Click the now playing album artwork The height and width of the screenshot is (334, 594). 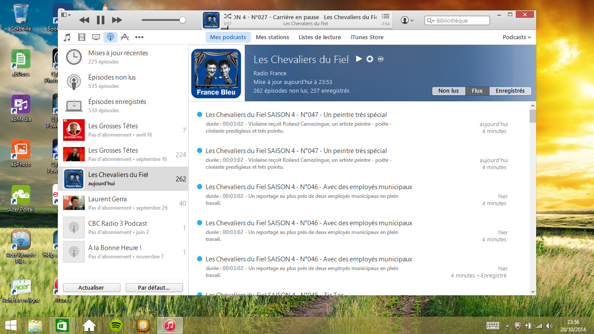click(211, 20)
